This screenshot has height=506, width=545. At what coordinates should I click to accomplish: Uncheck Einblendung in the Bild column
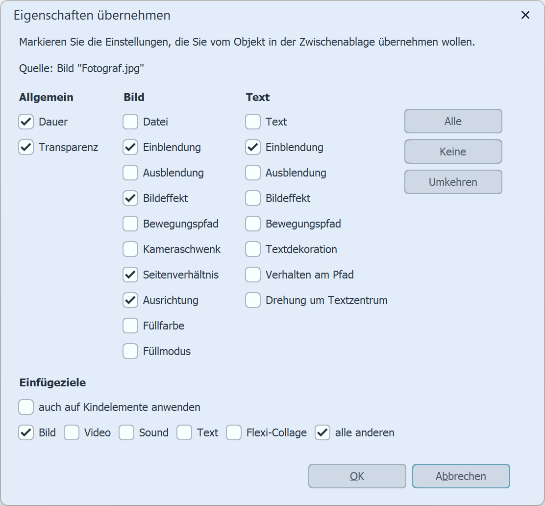click(130, 147)
